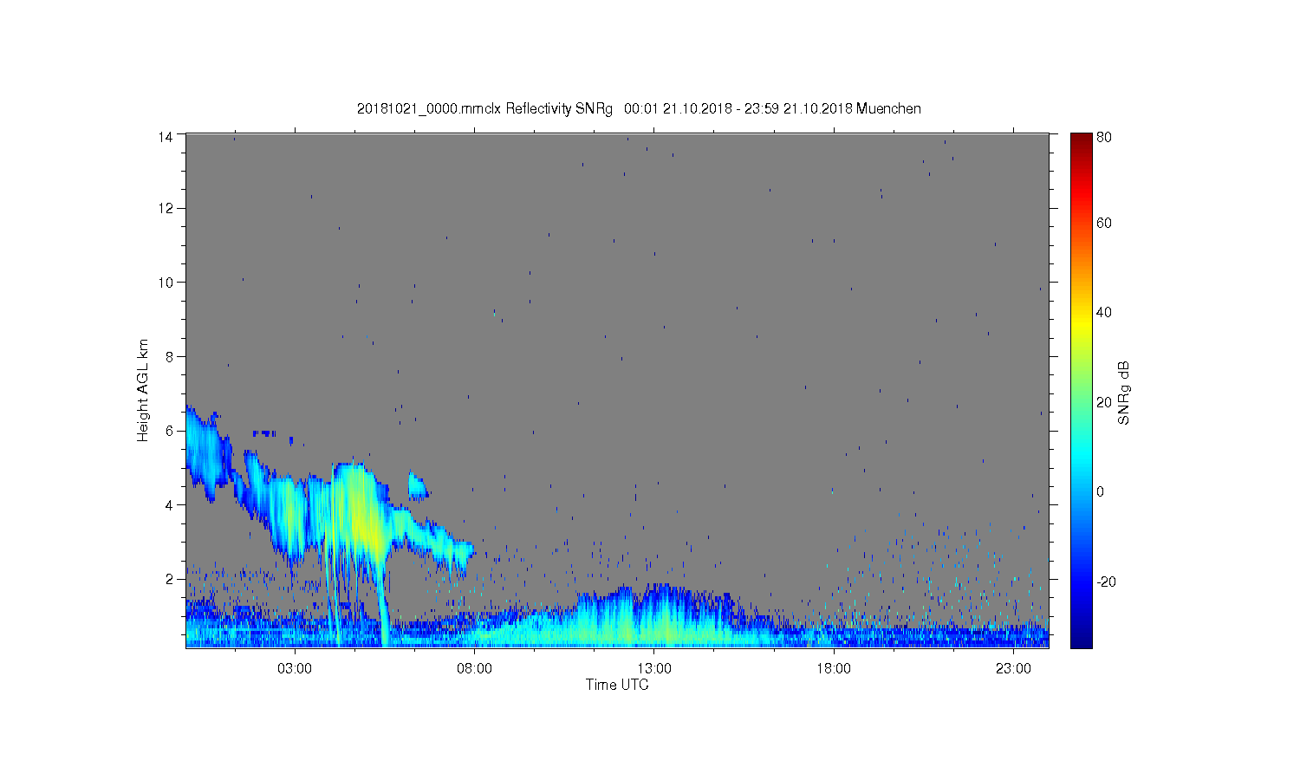Click the colorbar value -20
Image resolution: width=1300 pixels, height=780 pixels.
pos(1106,582)
